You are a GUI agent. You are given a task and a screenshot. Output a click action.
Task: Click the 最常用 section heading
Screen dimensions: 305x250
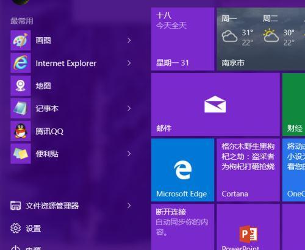(x=22, y=21)
